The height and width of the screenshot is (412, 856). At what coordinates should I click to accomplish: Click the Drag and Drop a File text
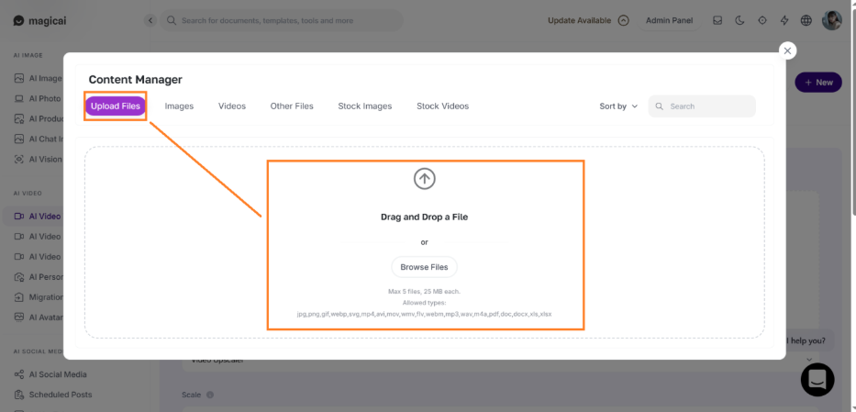(x=424, y=217)
